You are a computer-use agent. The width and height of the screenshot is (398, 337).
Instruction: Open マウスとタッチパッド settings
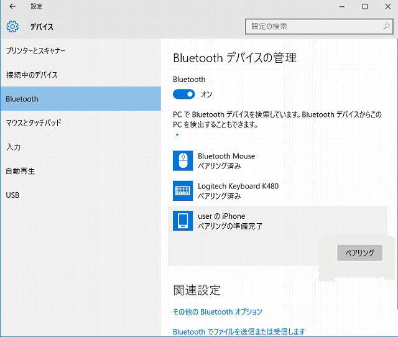pyautogui.click(x=34, y=123)
